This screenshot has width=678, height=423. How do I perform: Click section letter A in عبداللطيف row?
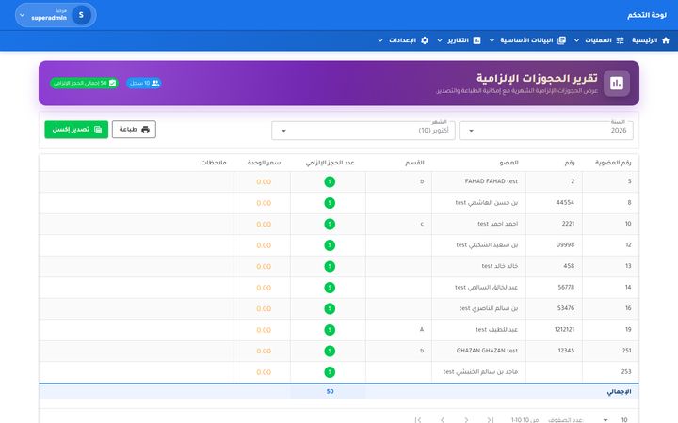[422, 329]
